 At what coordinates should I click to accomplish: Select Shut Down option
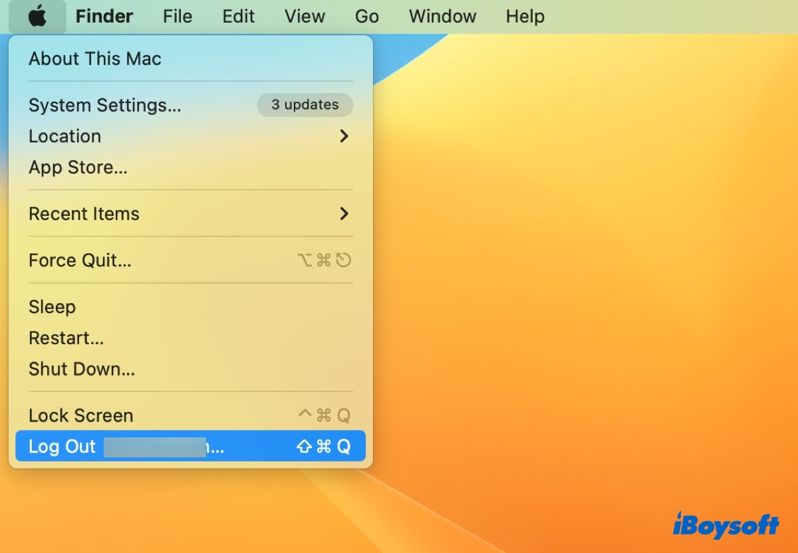click(x=82, y=370)
